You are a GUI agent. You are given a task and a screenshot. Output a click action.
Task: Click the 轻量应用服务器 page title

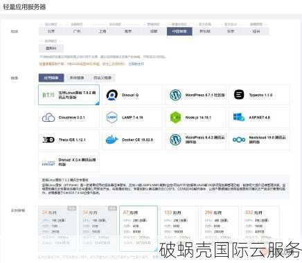(x=24, y=7)
